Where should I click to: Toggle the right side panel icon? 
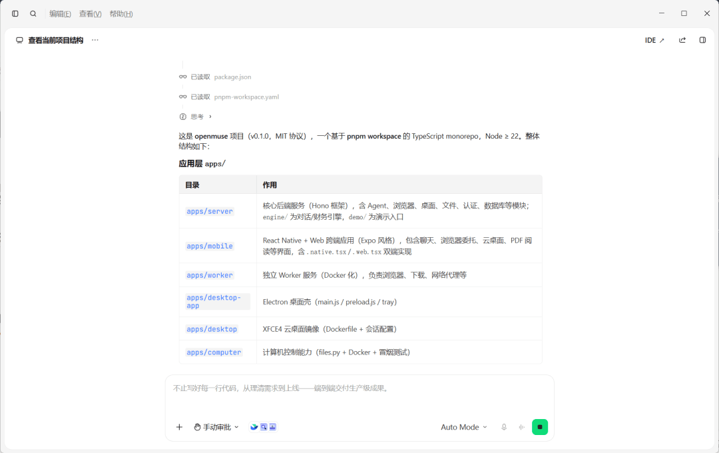point(702,40)
